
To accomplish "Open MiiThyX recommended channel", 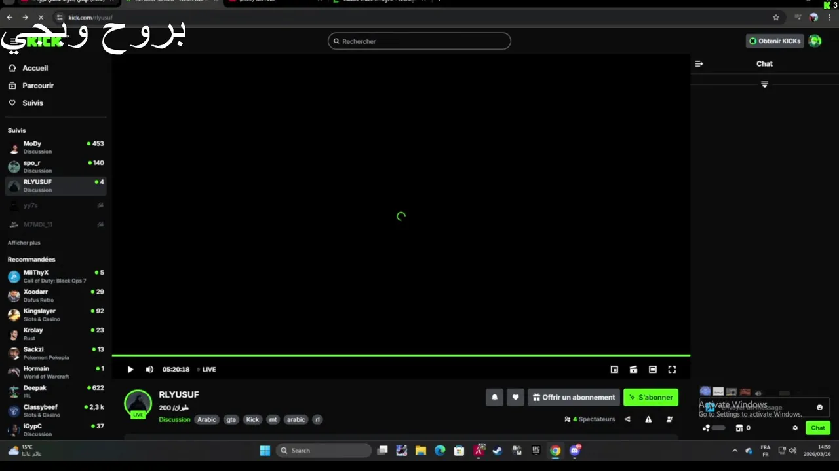I will (56, 276).
